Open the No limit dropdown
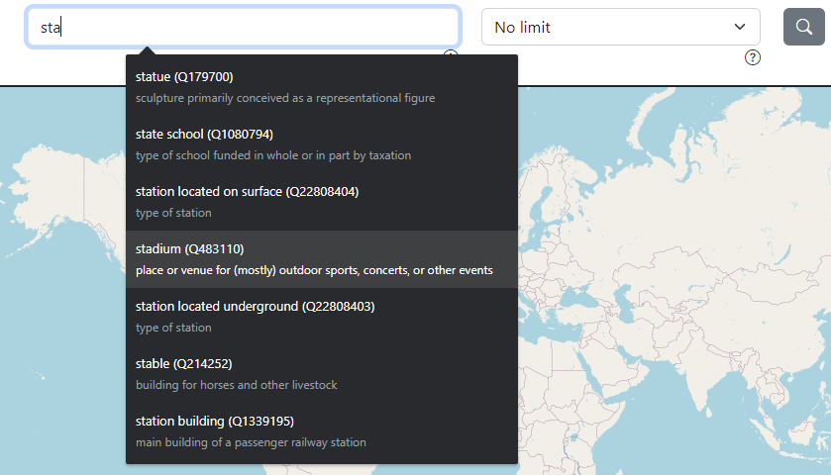The image size is (831, 475). (x=620, y=27)
